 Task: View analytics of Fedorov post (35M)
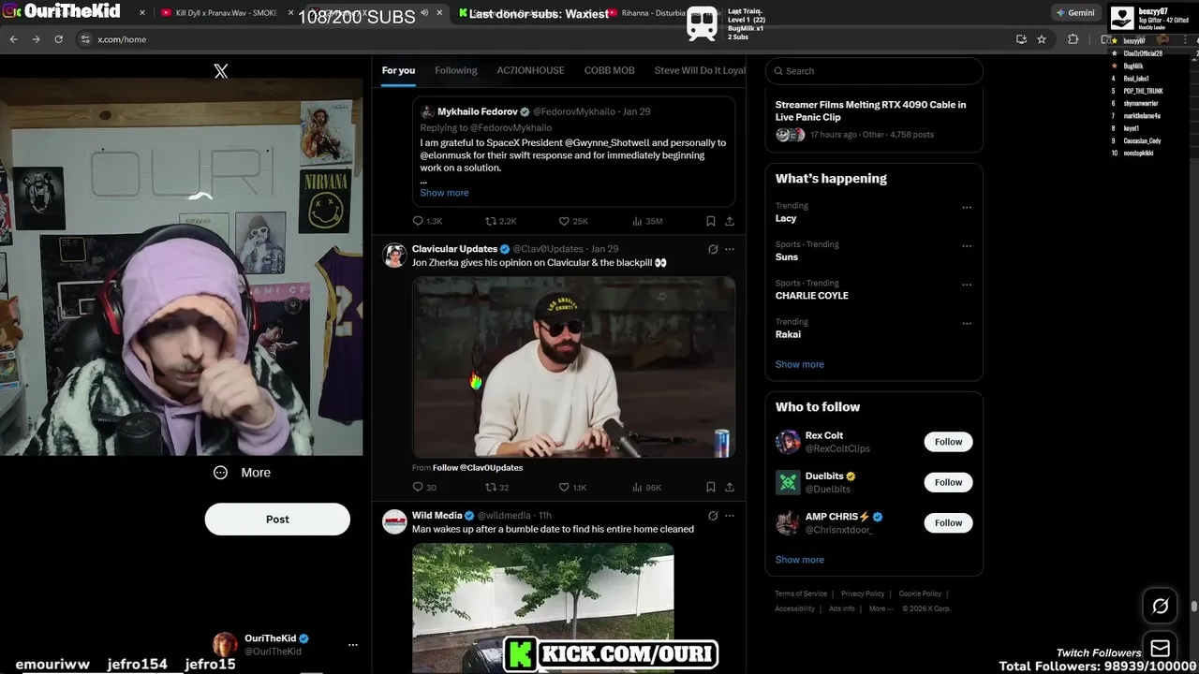click(x=647, y=221)
